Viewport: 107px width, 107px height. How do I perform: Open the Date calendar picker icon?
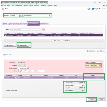[100, 65]
